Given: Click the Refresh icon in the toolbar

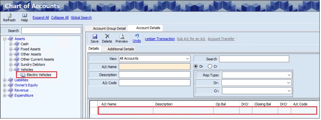Looking at the screenshot, I should tap(9, 15).
